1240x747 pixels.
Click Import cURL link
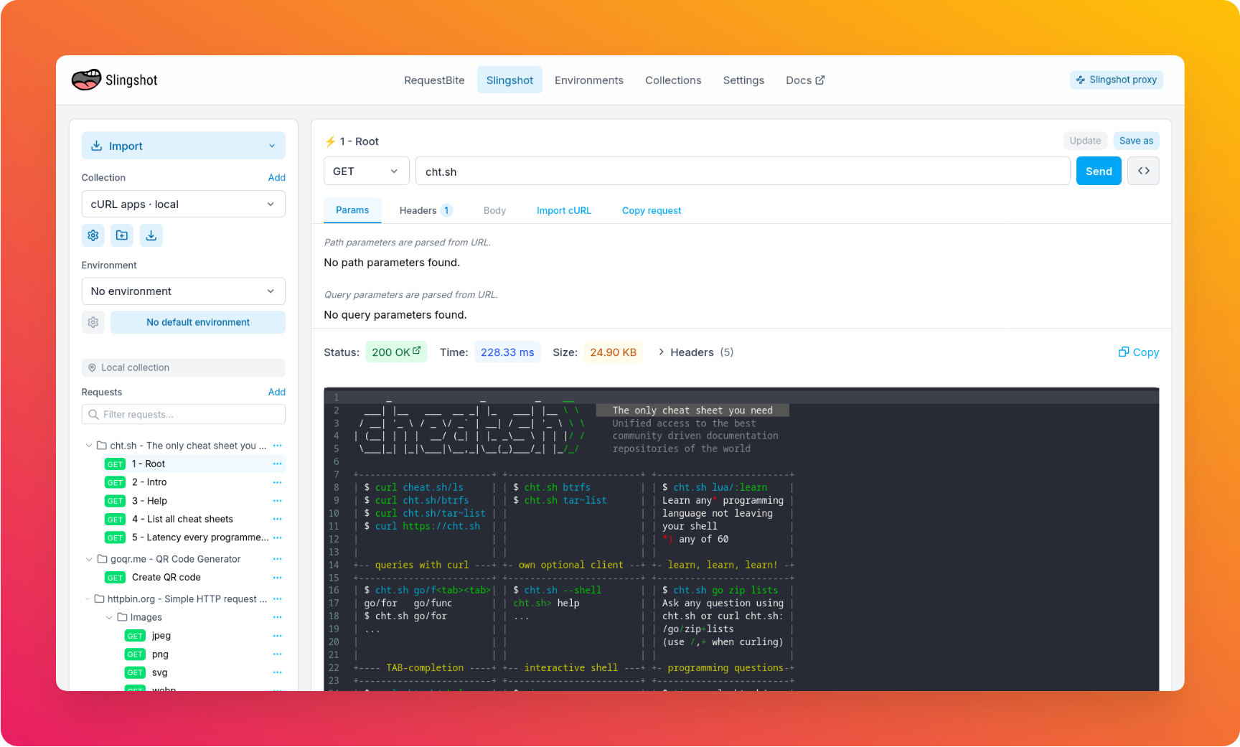point(564,210)
